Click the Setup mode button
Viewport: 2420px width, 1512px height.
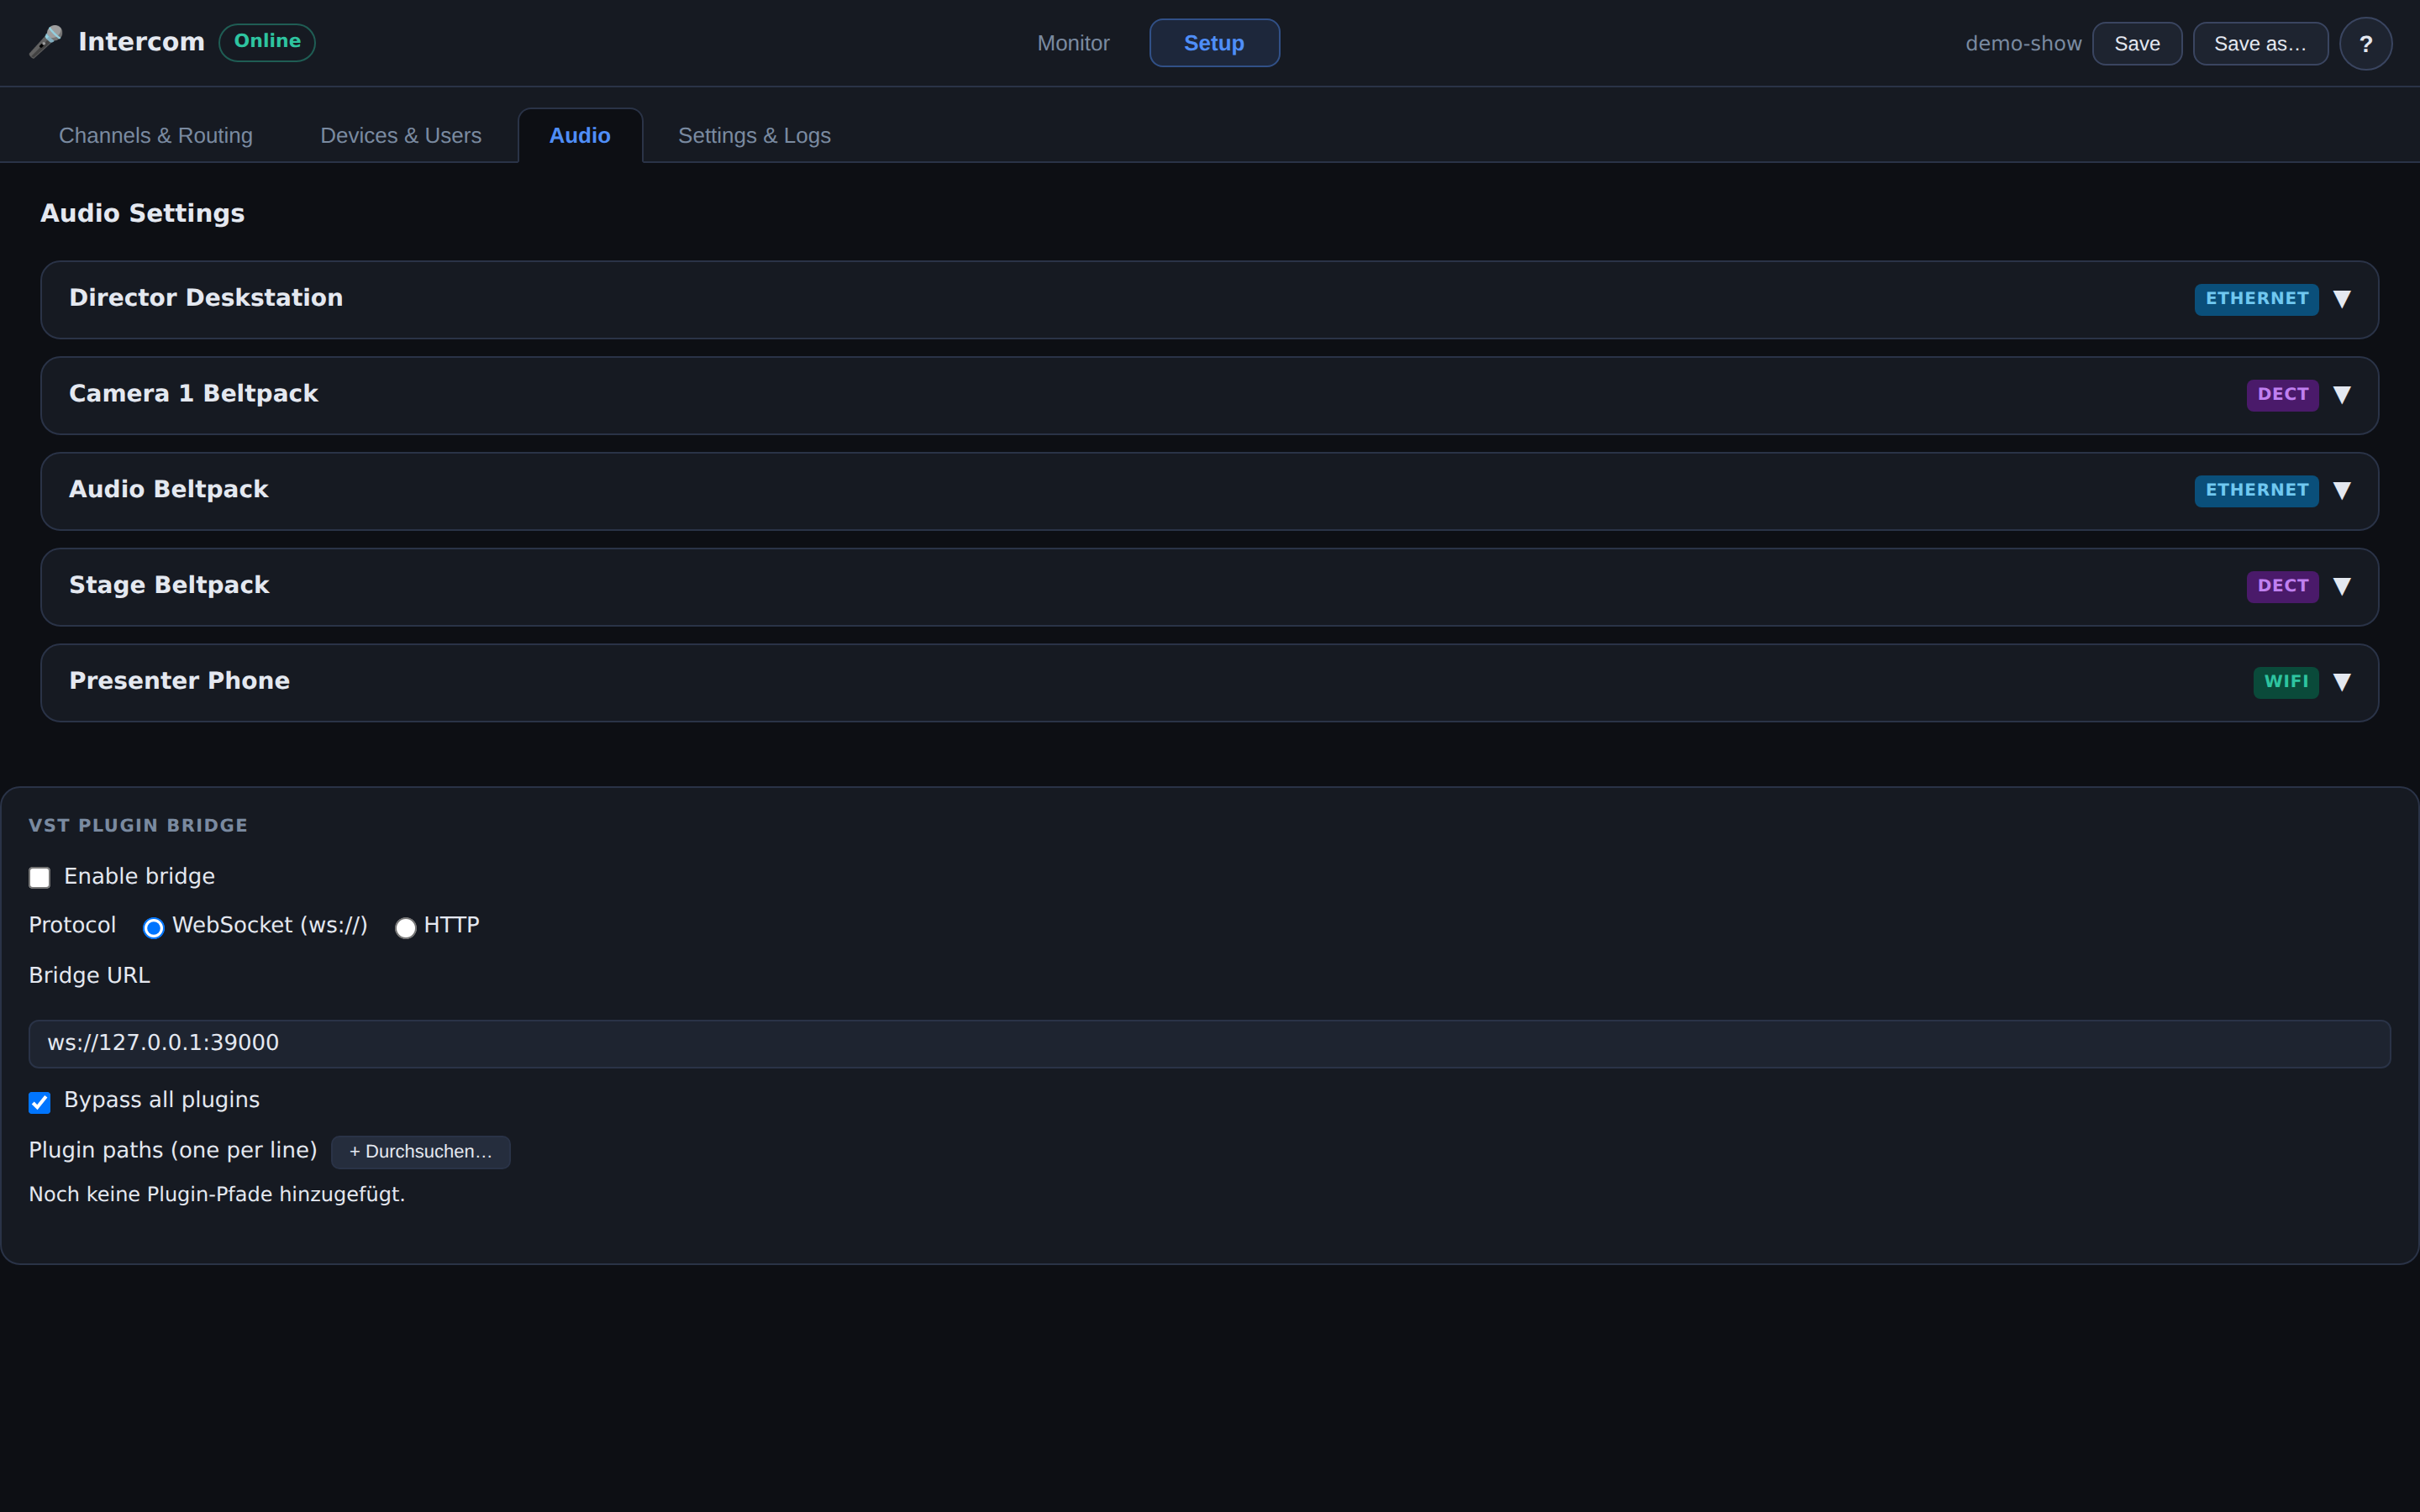coord(1214,43)
